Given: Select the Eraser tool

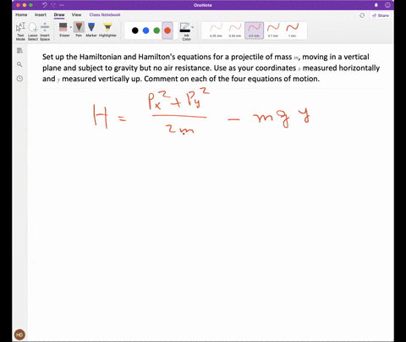Looking at the screenshot, I should click(63, 30).
